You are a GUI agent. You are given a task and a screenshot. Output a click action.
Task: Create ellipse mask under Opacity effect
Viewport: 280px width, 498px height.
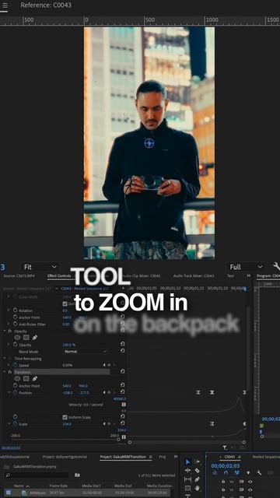pyautogui.click(x=17, y=338)
